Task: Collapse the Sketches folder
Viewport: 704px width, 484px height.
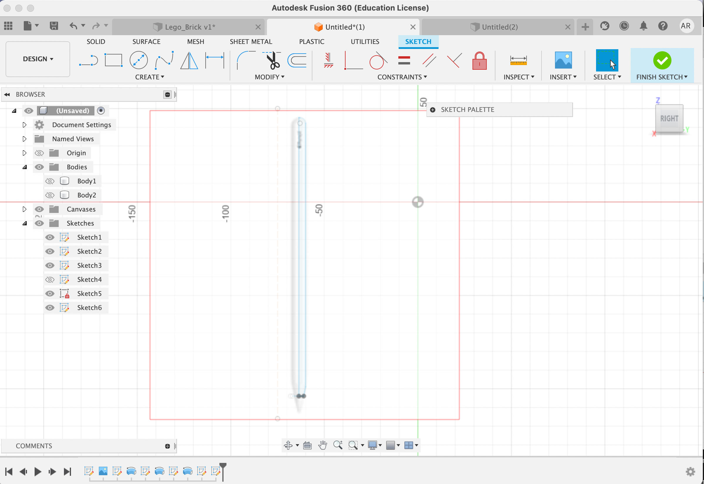Action: pyautogui.click(x=25, y=223)
